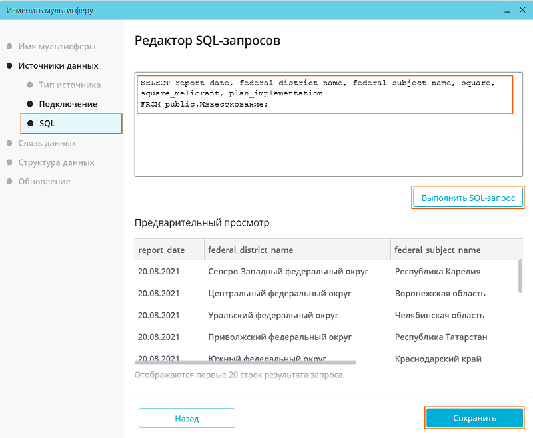Open the Имя мультисферы step
Screen dimensions: 533x438
(57, 47)
